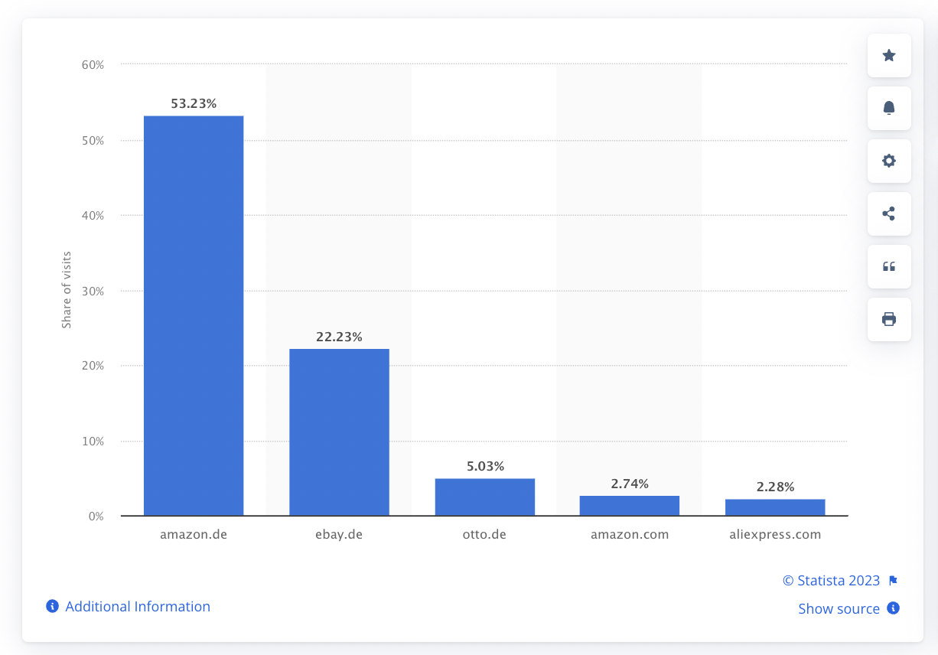This screenshot has width=938, height=655.
Task: Click the 20% y-axis tick label
Action: click(93, 366)
